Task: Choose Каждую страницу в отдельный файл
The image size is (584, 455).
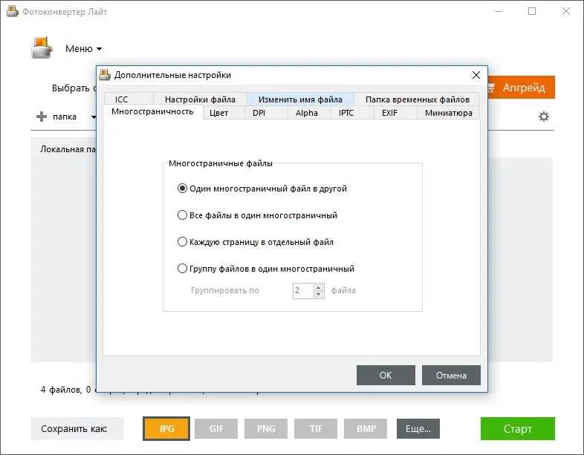Action: coord(182,242)
